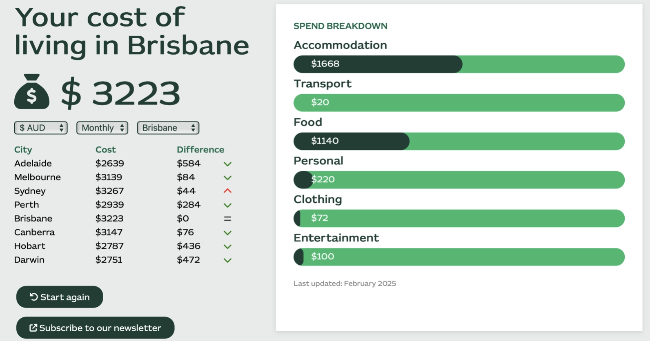Click the Food $1140 spend bar
This screenshot has height=341, width=650.
click(459, 141)
